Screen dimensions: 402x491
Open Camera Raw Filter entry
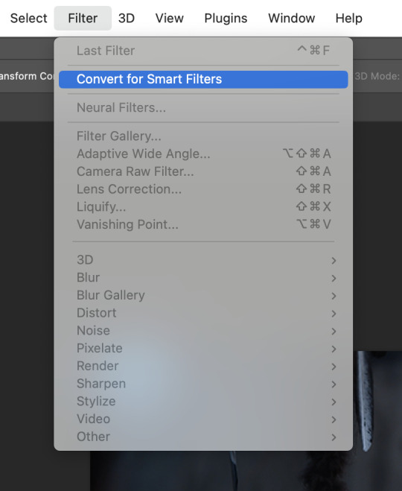203,171
